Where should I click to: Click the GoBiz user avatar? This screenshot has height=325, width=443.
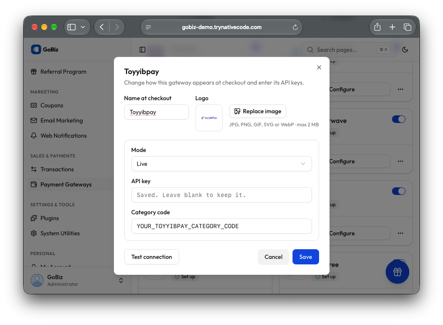coord(37,280)
